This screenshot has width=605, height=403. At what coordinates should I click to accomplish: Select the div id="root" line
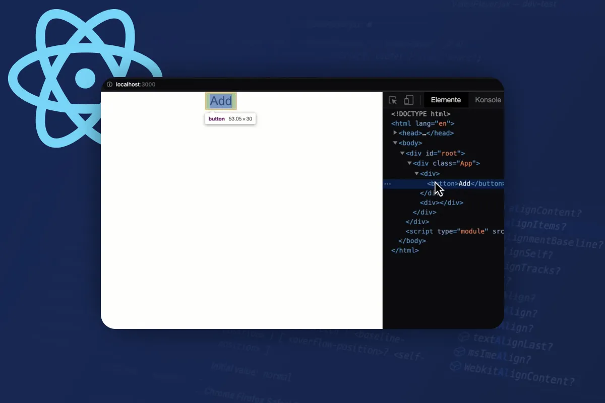(x=435, y=153)
